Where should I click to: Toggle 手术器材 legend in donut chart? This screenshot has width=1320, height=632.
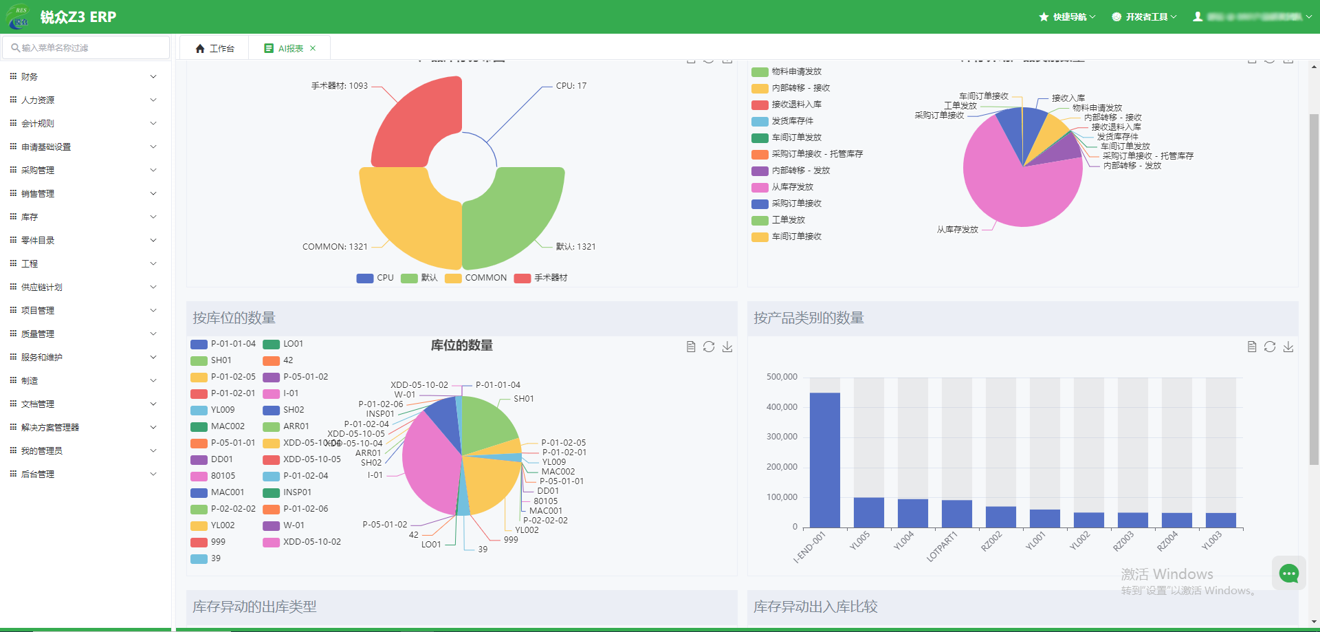(541, 278)
